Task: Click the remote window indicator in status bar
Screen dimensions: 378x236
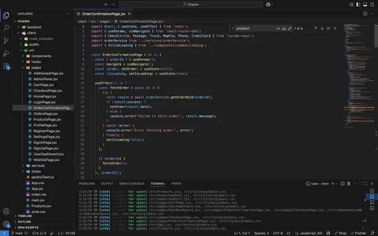Action: point(4,233)
